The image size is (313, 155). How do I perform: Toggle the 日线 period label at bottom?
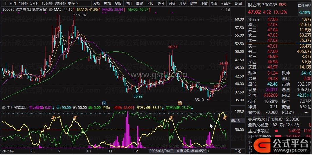(238, 151)
